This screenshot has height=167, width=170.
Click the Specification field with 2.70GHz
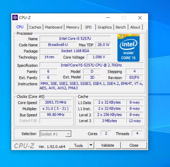coord(91,65)
